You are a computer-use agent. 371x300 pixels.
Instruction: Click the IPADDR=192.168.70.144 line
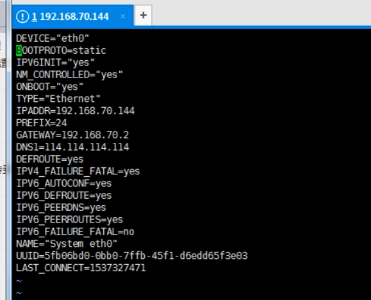click(x=75, y=110)
